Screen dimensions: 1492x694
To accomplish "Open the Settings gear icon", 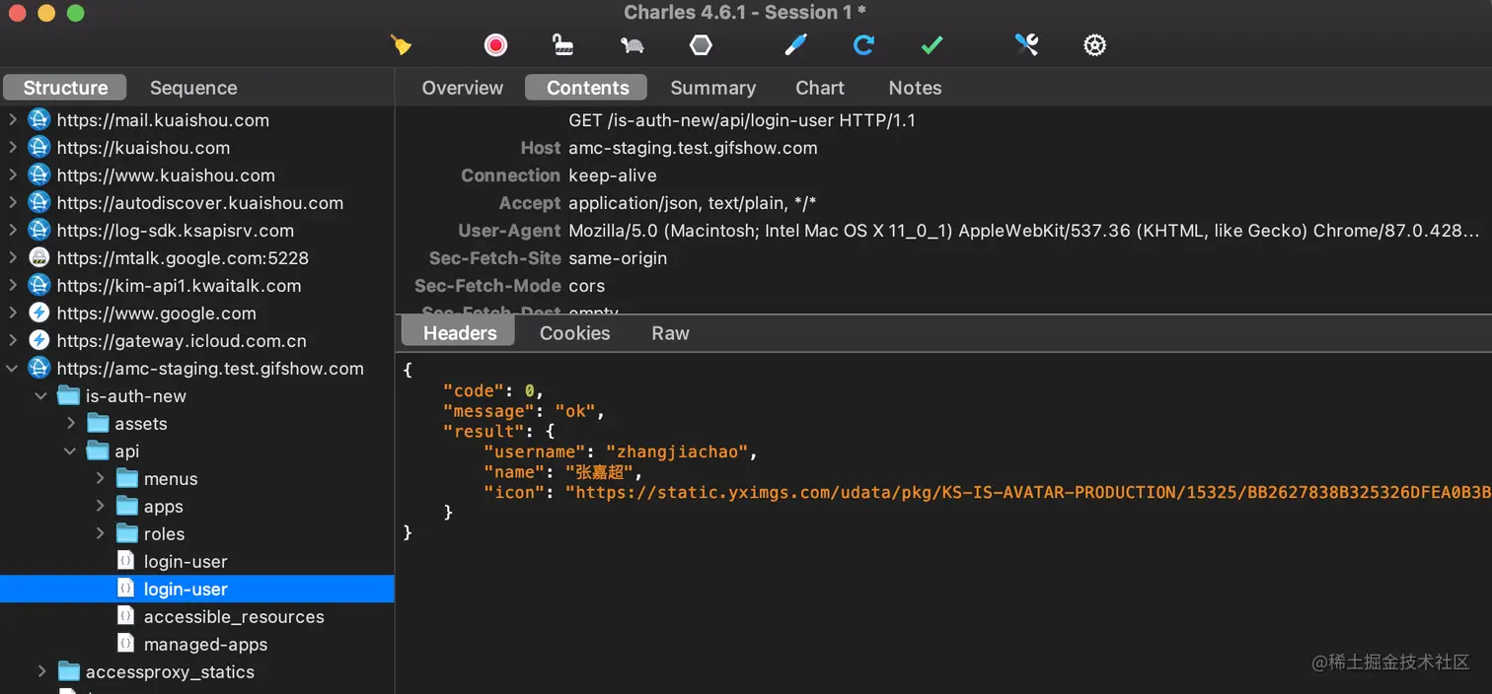I will 1094,44.
